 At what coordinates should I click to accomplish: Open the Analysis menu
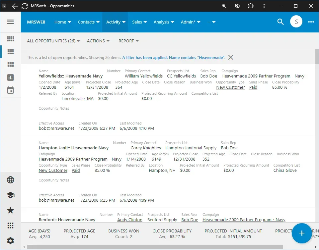pyautogui.click(x=164, y=22)
